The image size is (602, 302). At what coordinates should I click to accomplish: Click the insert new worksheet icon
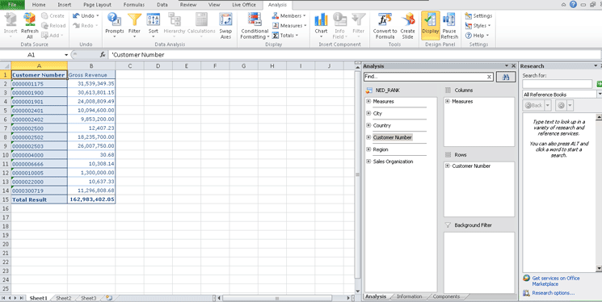[109, 298]
